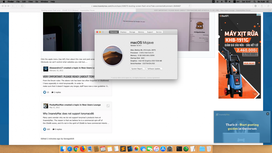The image size is (272, 153).
Task: Show all Safari tabs overview
Action: (x=268, y=6)
